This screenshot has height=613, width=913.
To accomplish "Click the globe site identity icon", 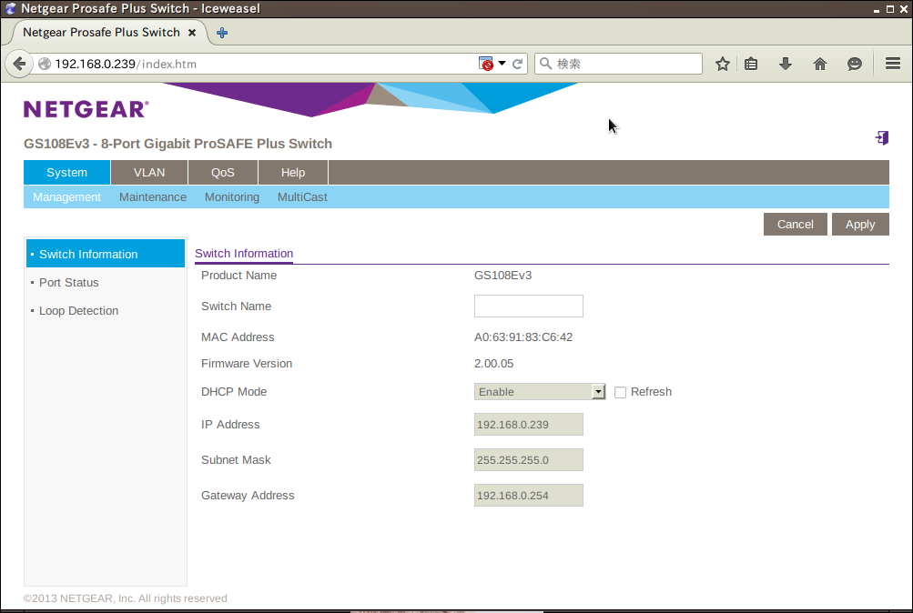I will pos(45,64).
